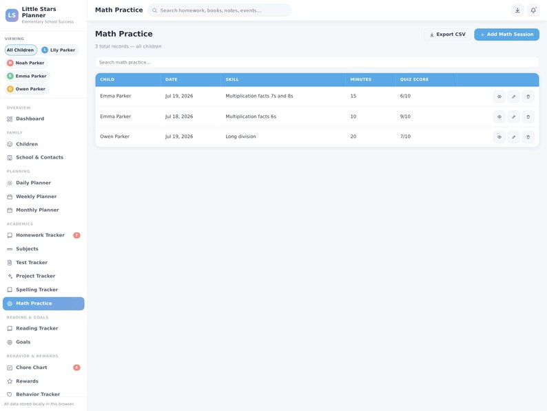View the Multiplication facts 6s session
This screenshot has height=411, width=547.
pos(499,117)
